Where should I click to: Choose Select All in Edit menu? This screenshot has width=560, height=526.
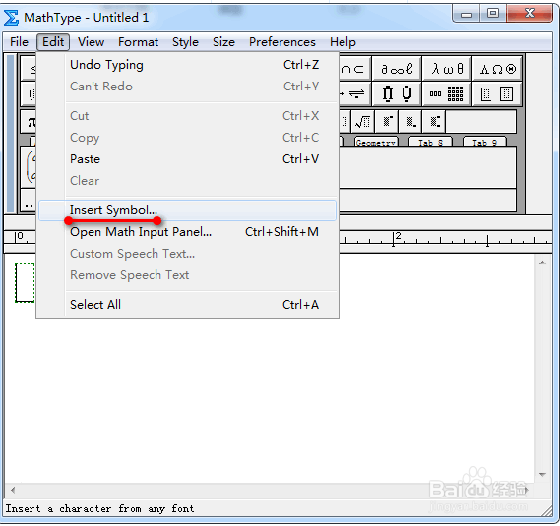click(x=188, y=305)
